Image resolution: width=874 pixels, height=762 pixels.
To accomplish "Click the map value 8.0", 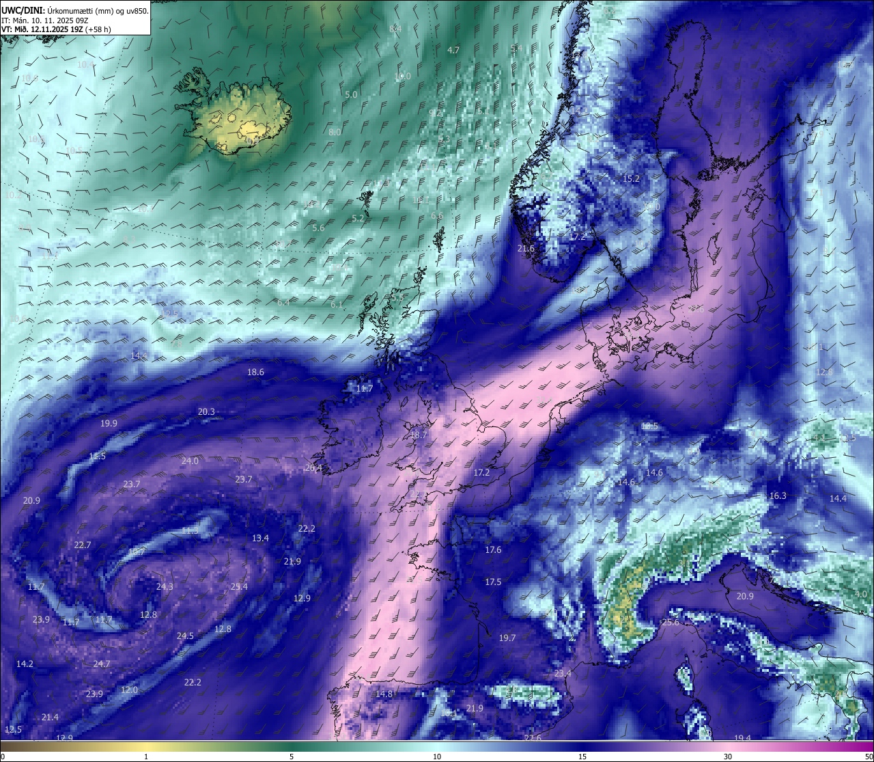I will pyautogui.click(x=335, y=132).
